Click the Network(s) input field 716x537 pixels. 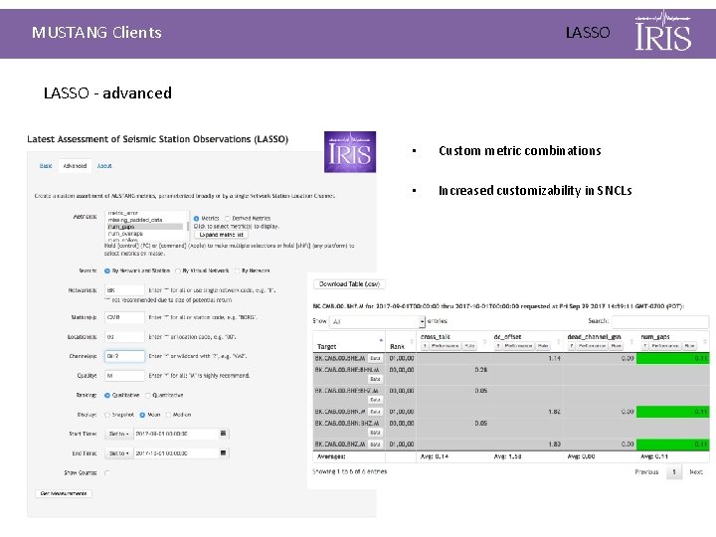coord(124,290)
